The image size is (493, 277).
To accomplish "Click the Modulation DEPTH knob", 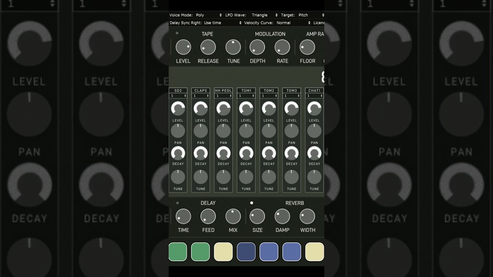I will click(257, 47).
